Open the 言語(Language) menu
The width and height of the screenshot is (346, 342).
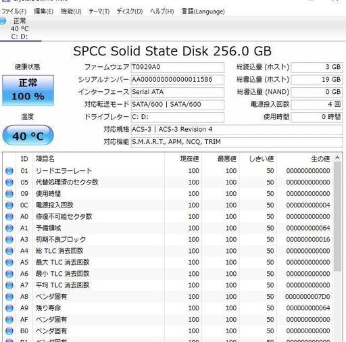pyautogui.click(x=203, y=11)
